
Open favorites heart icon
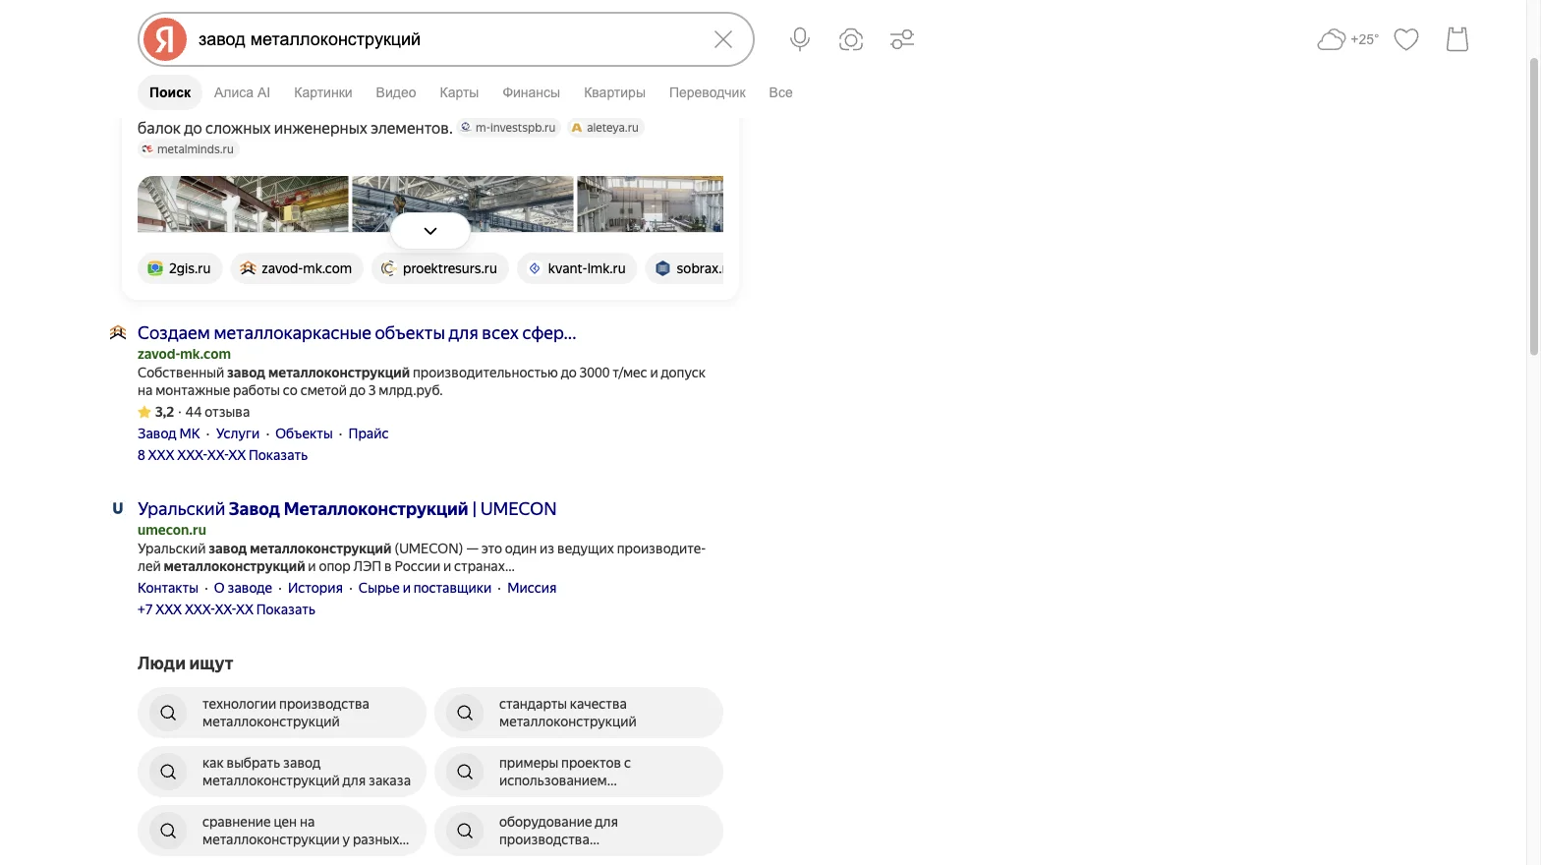pos(1406,39)
